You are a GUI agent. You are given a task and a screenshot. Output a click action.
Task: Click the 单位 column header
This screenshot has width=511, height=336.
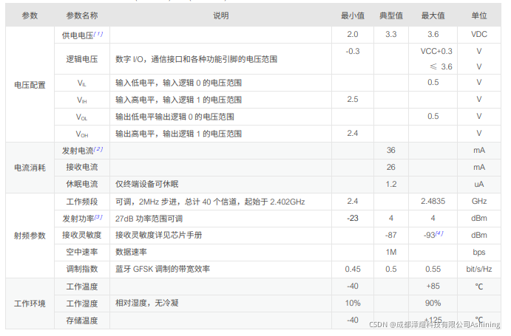[479, 16]
